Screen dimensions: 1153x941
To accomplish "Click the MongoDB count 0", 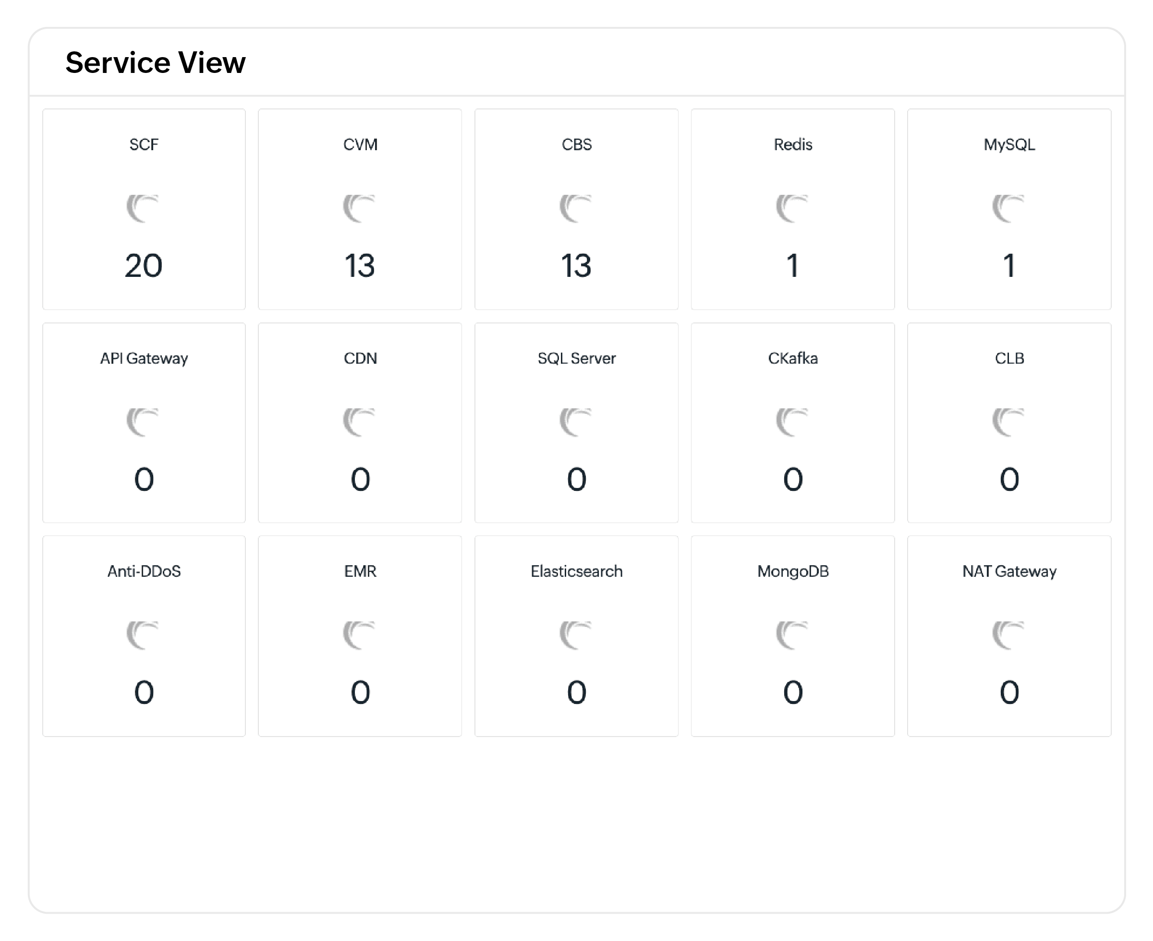I will click(x=793, y=692).
